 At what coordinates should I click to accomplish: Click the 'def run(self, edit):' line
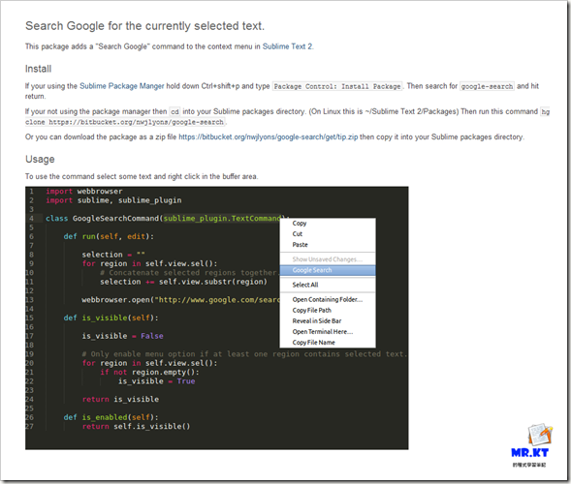(x=109, y=236)
